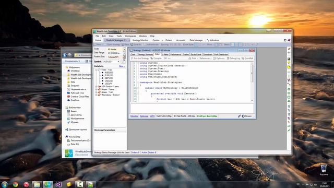Switch to the Drawdown tab
Image resolution: width=334 pixels, height=188 pixels.
[x=208, y=54]
